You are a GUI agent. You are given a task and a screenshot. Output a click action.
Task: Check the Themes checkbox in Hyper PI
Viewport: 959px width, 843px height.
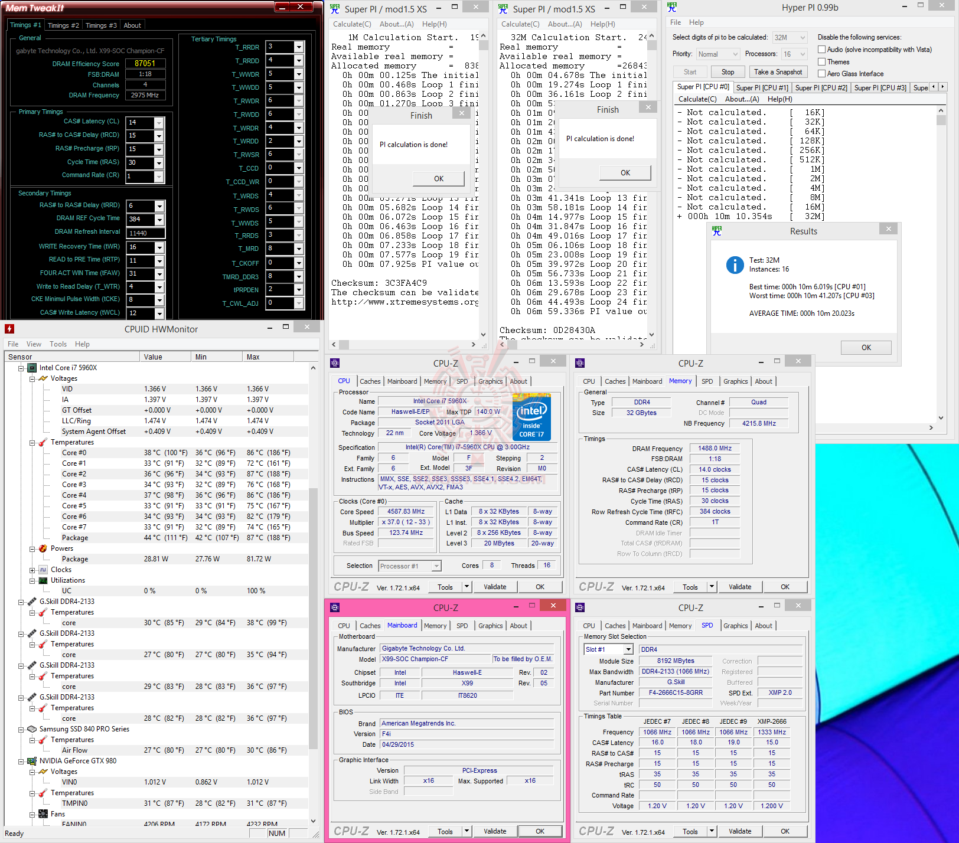(x=821, y=62)
